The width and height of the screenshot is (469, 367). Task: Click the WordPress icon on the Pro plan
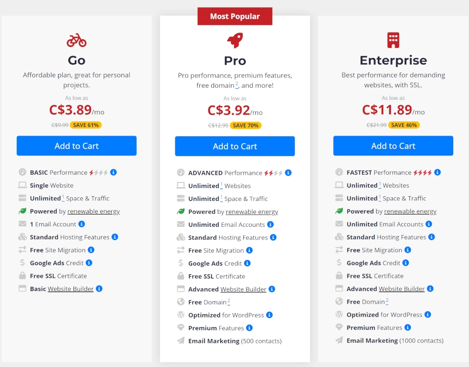[182, 314]
